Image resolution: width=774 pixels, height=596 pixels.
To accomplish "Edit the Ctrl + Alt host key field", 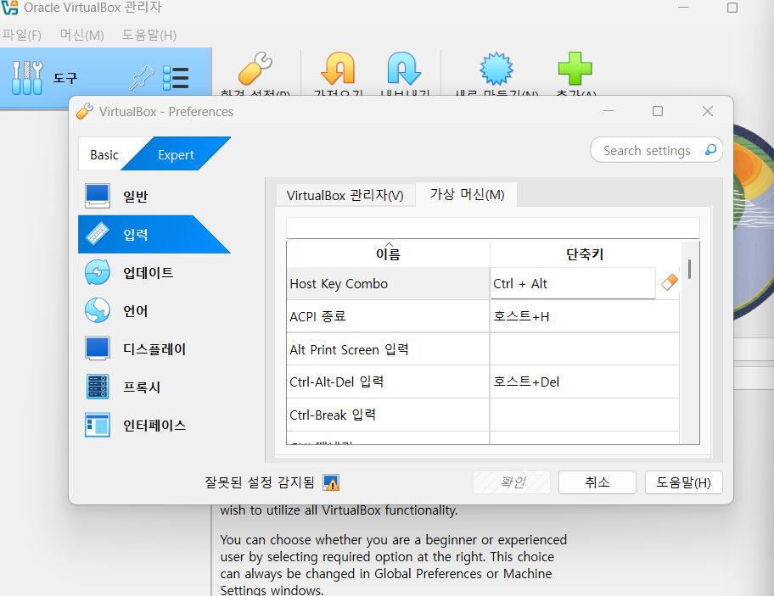I will 573,283.
